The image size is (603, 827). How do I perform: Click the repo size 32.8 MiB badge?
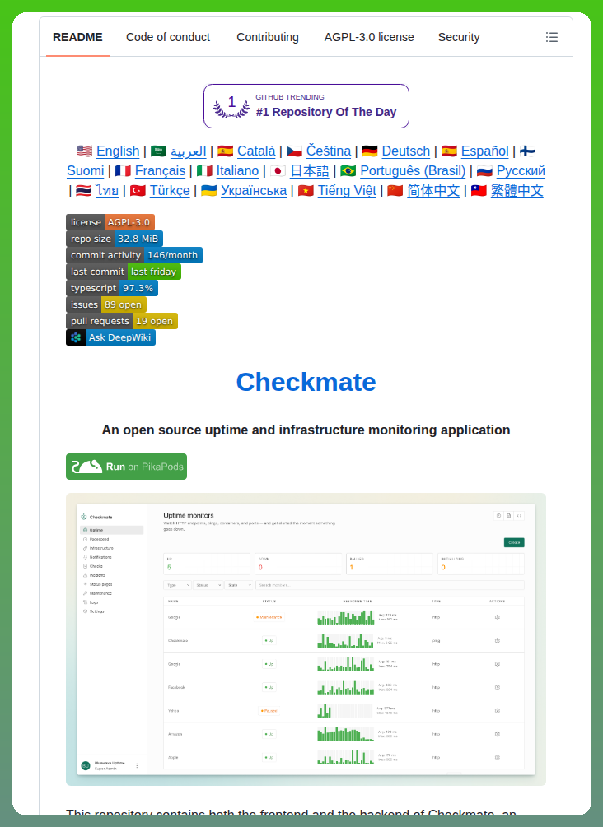[x=115, y=239]
